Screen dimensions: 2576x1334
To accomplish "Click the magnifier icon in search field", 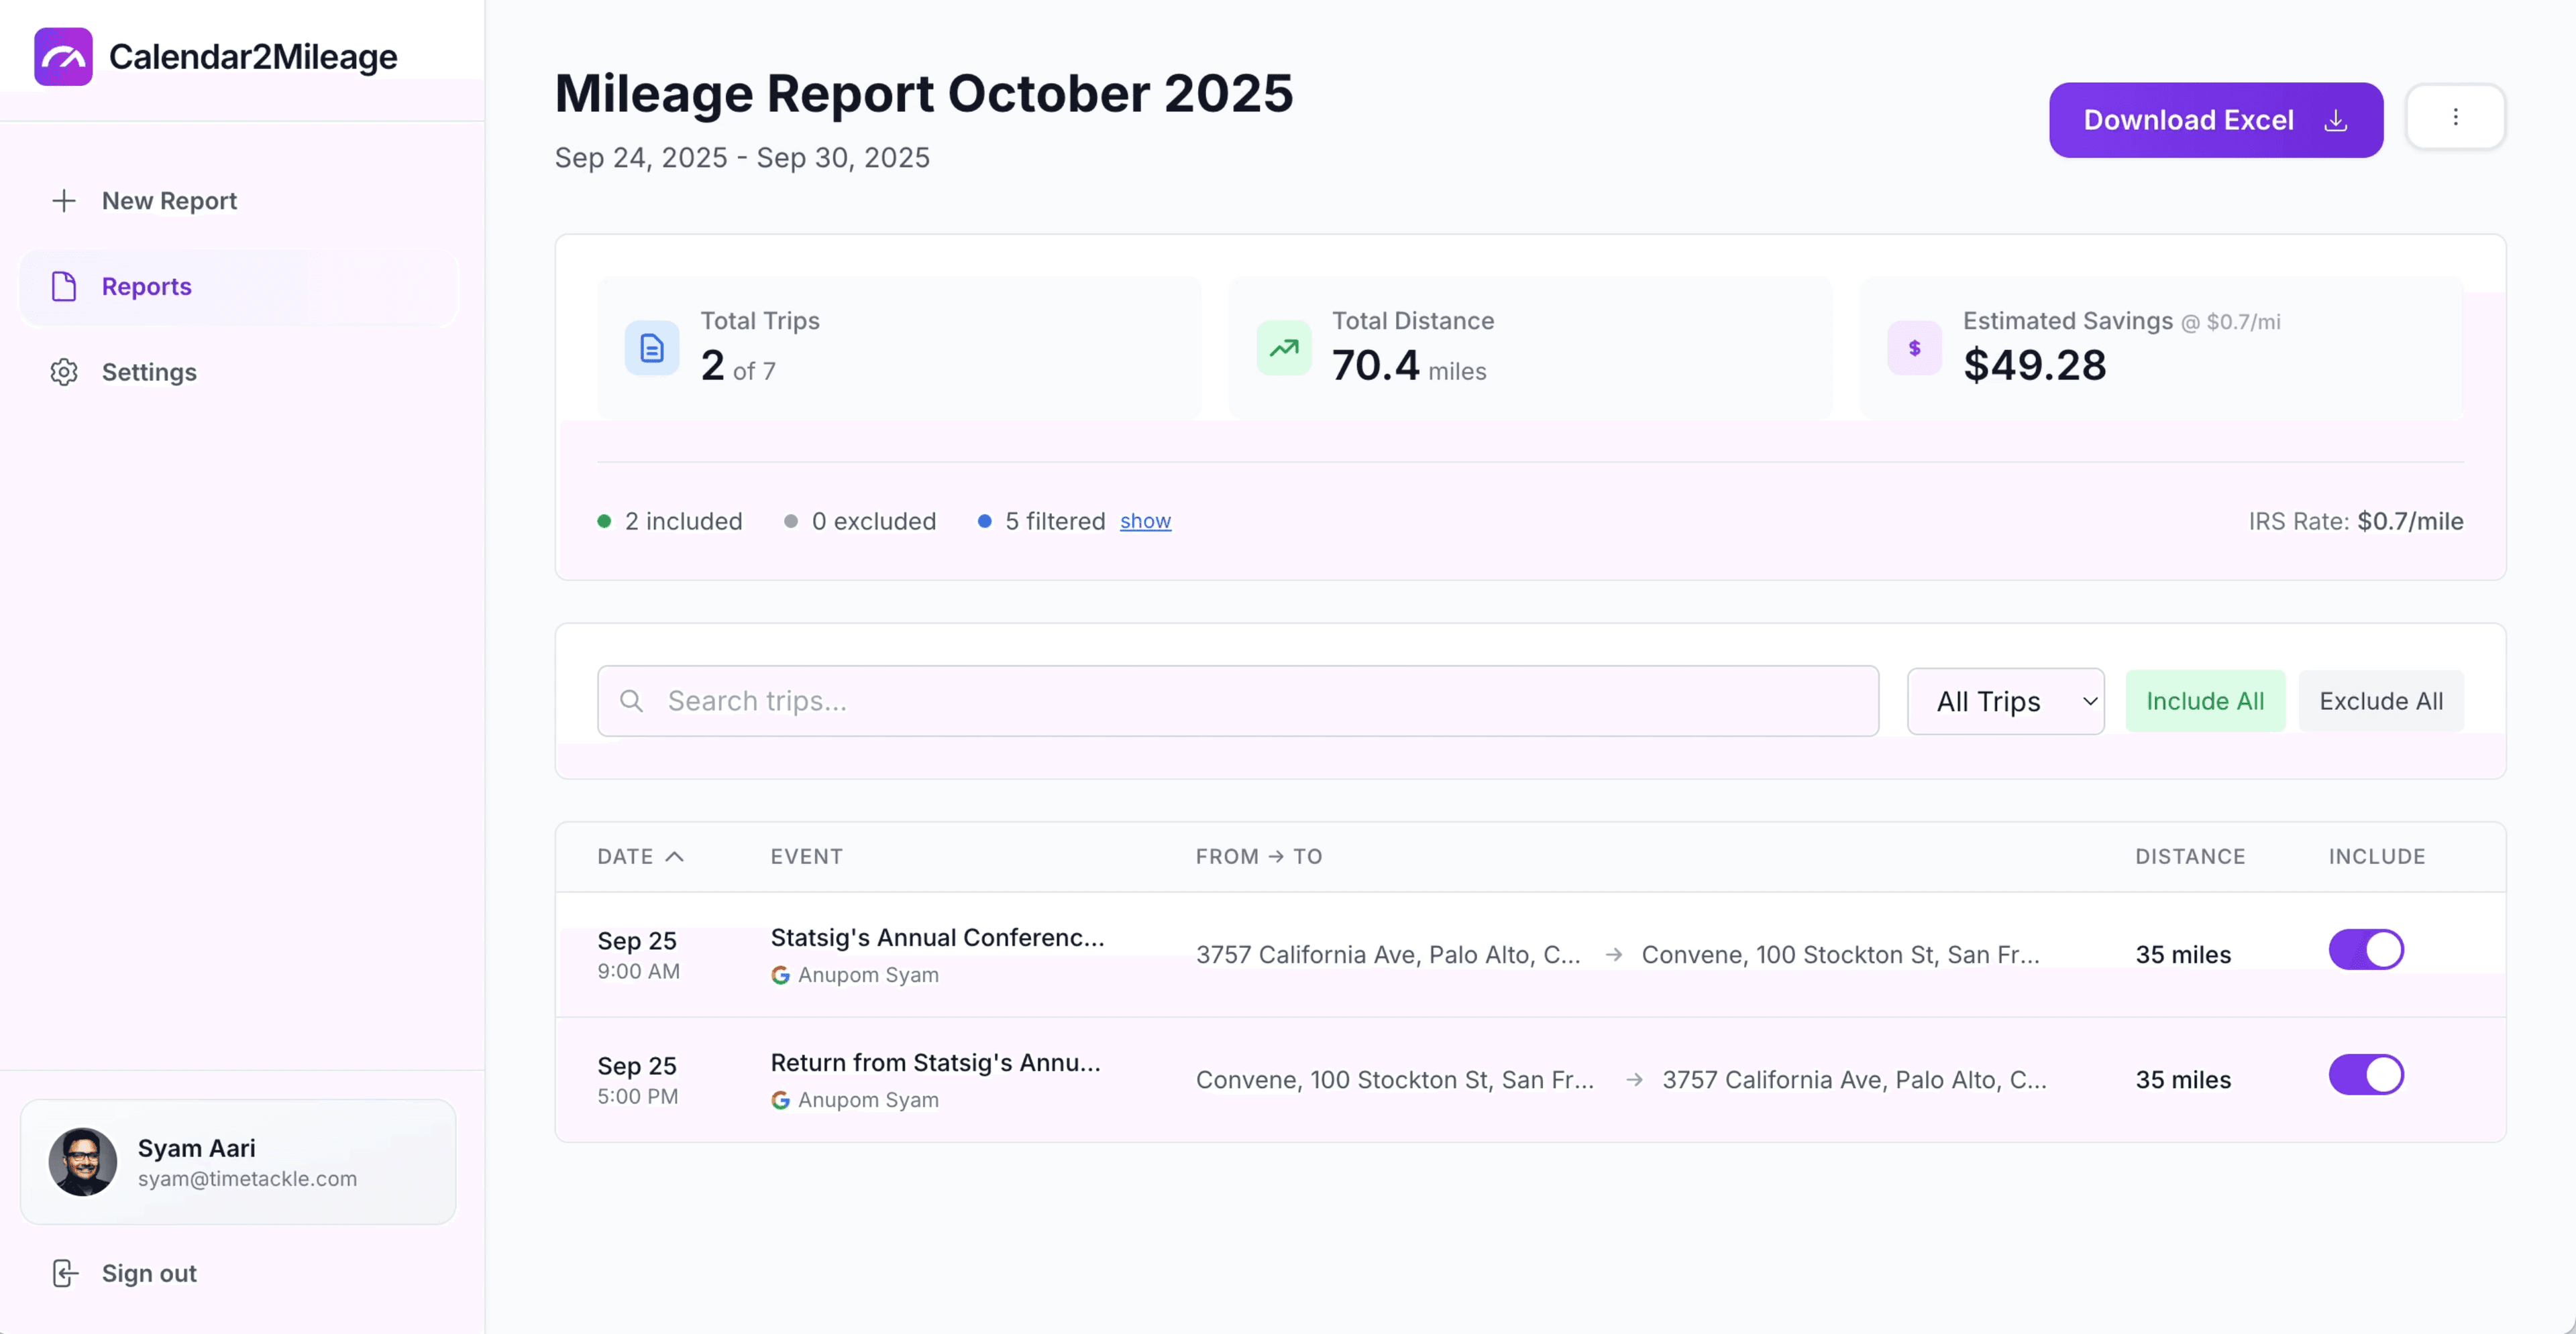I will [633, 701].
